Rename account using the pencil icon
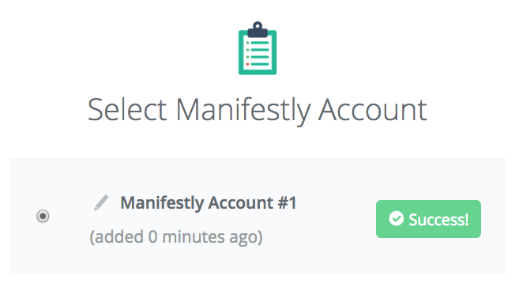Viewport: 519px width, 287px height. (101, 202)
